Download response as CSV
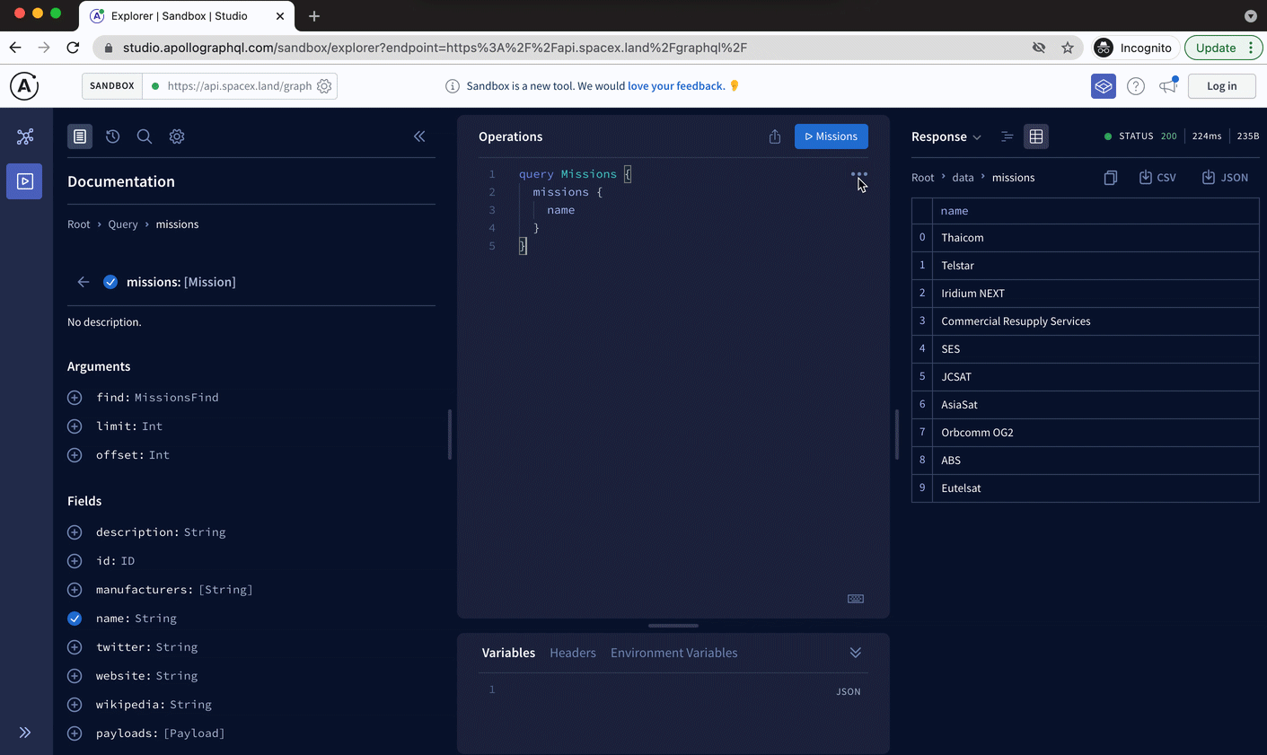The image size is (1267, 755). (1157, 178)
